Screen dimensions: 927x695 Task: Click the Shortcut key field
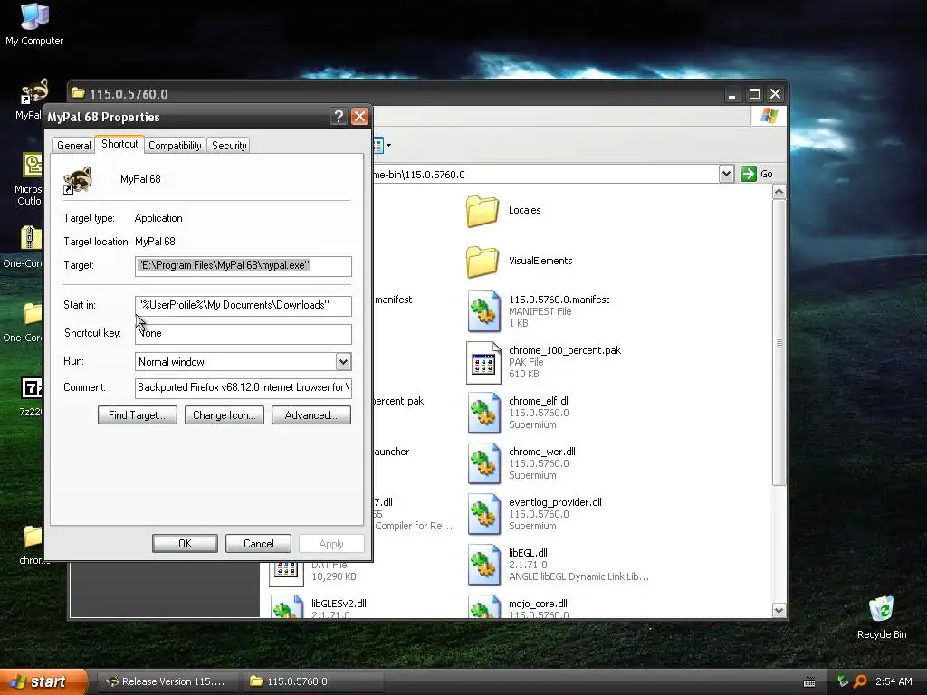point(243,334)
